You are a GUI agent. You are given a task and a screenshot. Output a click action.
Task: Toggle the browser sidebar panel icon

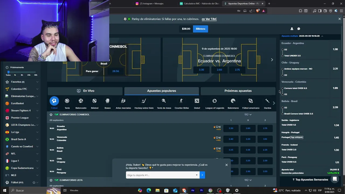pyautogui.click(x=320, y=11)
